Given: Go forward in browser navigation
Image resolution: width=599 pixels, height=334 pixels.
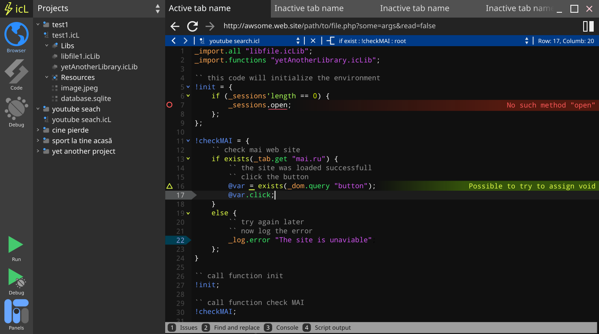Looking at the screenshot, I should coord(210,26).
